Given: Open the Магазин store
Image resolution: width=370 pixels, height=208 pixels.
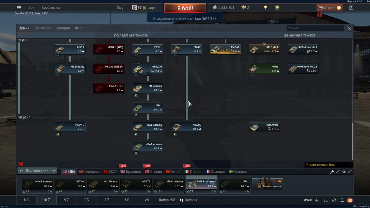Looking at the screenshot, I should 330,8.
